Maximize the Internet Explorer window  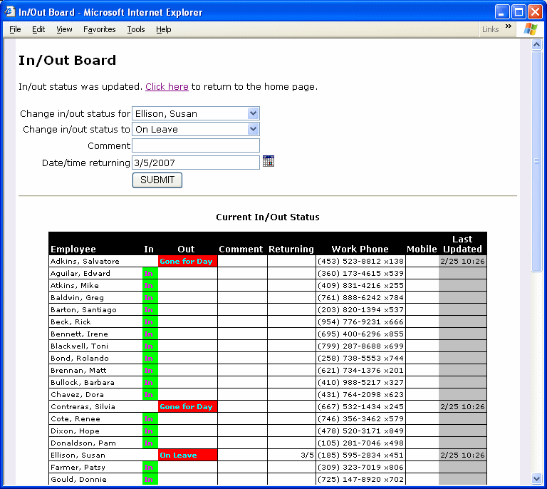click(x=519, y=11)
